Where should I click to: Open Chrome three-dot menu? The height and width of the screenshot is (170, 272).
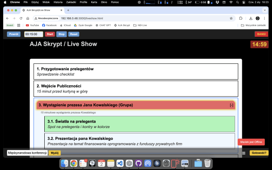264,18
